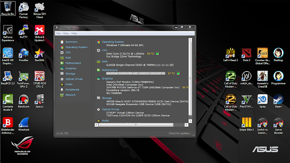The height and width of the screenshot is (163, 290).
Task: Click the vertical scrollbar down arrow
Action: [x=190, y=121]
